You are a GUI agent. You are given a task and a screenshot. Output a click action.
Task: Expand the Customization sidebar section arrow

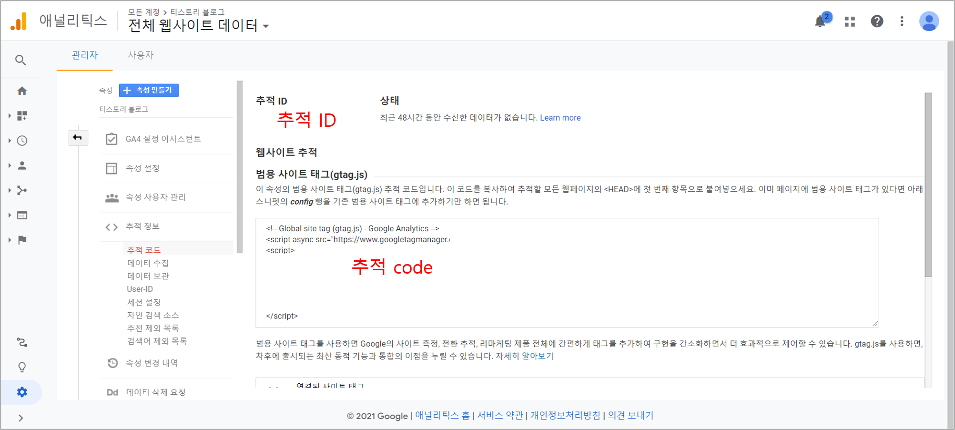pos(10,115)
